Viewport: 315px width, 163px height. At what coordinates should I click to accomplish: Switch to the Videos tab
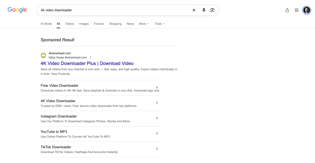pyautogui.click(x=70, y=23)
